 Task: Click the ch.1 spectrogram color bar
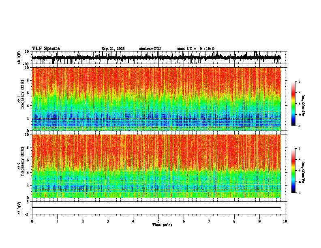[293, 104]
